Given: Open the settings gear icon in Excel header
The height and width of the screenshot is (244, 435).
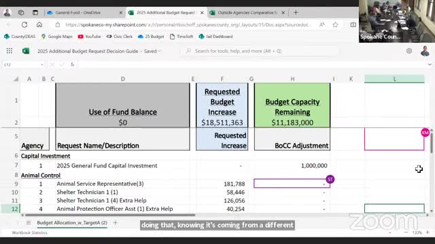Looking at the screenshot, I should pos(409,51).
